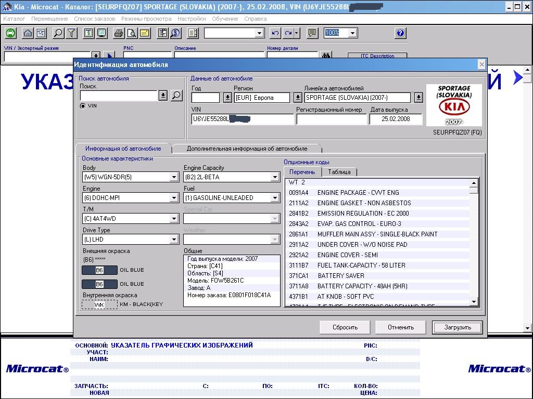The height and width of the screenshot is (399, 533).
Task: Click the binoculars part number search icon
Action: [326, 55]
